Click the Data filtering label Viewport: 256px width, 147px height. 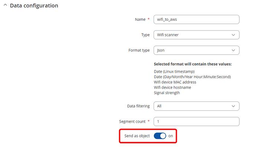[138, 106]
